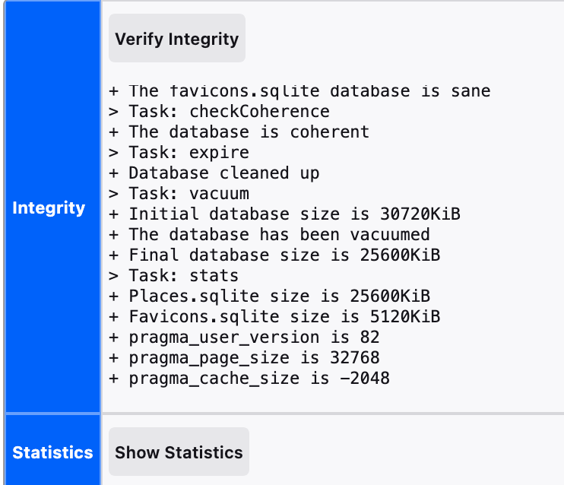Select the Statistics row header
The height and width of the screenshot is (485, 564).
52,452
